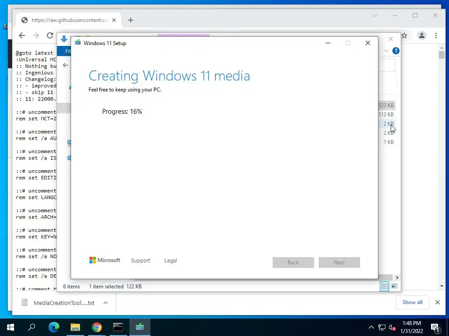
Task: Close the Windows 11 Setup window
Action: [368, 43]
